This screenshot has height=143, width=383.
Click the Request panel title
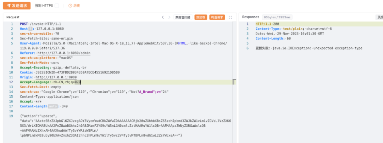[13, 17]
